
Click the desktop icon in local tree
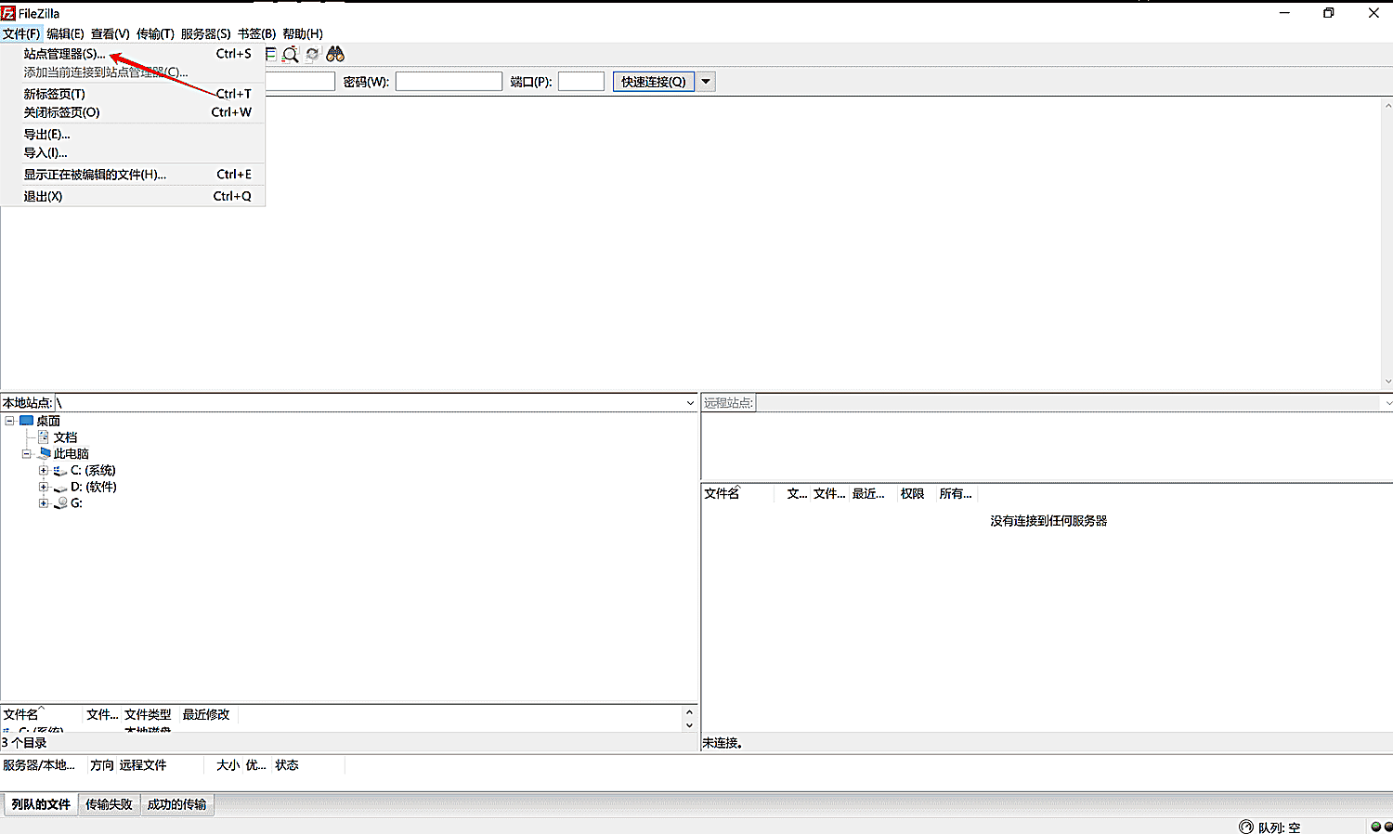(x=26, y=421)
